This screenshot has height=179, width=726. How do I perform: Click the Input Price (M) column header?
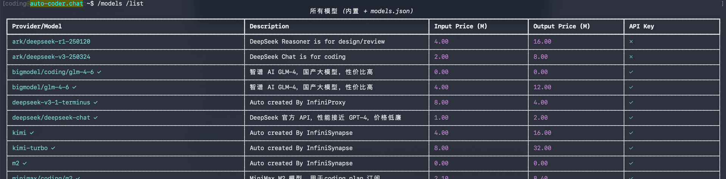[460, 26]
